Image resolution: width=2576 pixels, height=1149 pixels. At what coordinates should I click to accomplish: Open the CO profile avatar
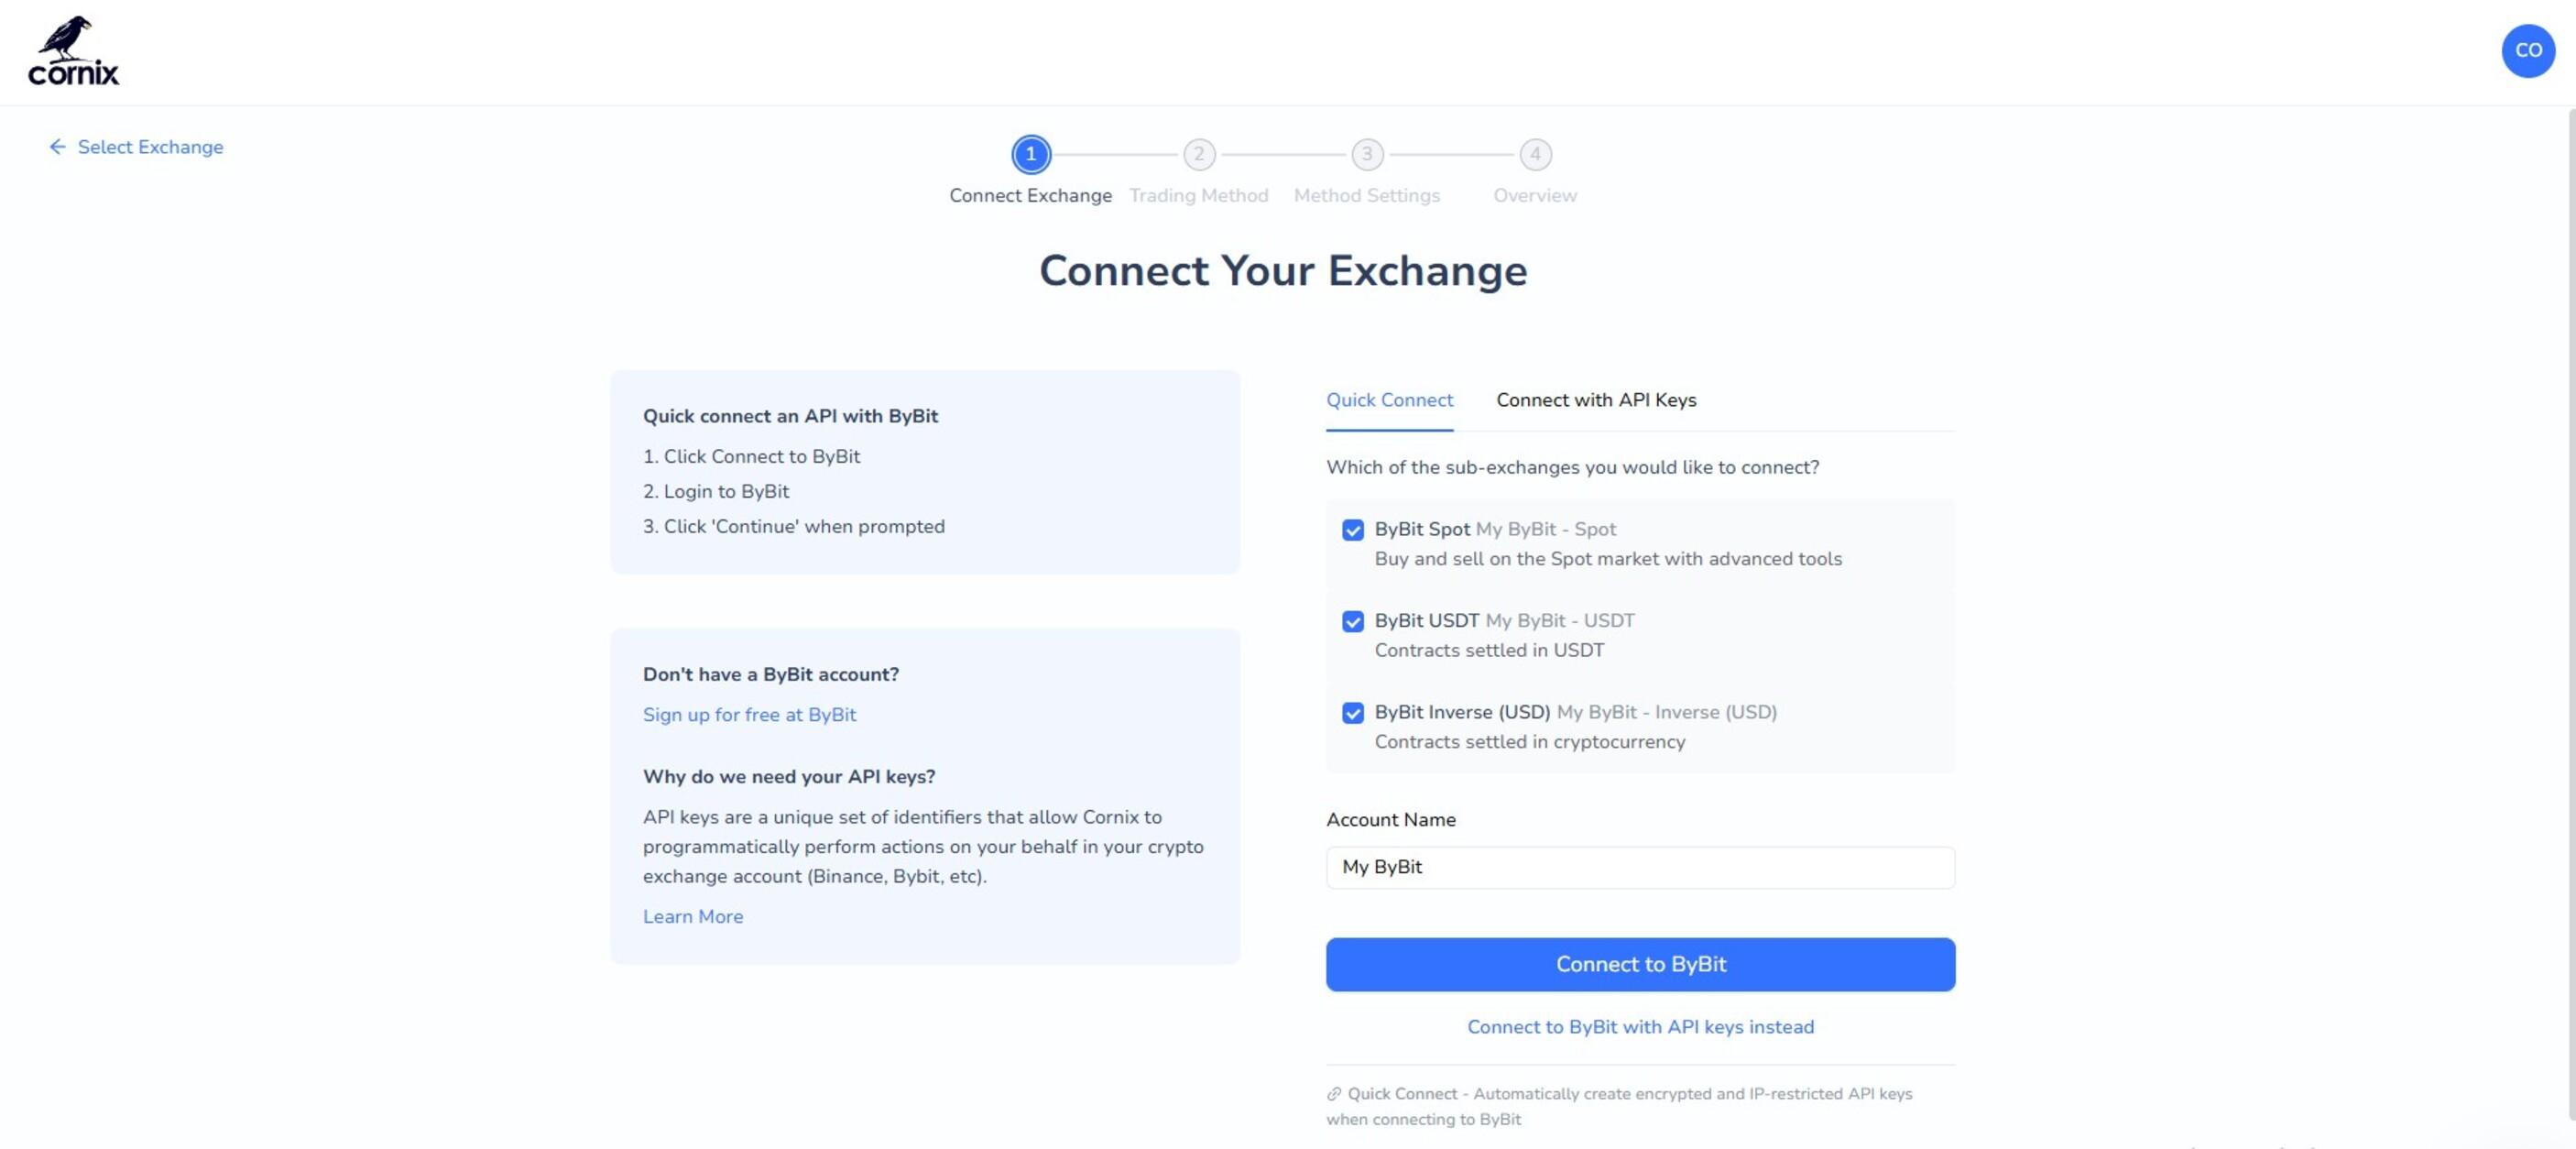pyautogui.click(x=2528, y=50)
